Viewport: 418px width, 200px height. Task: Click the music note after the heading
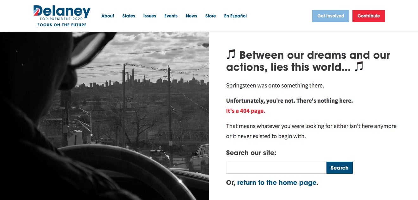(x=358, y=67)
